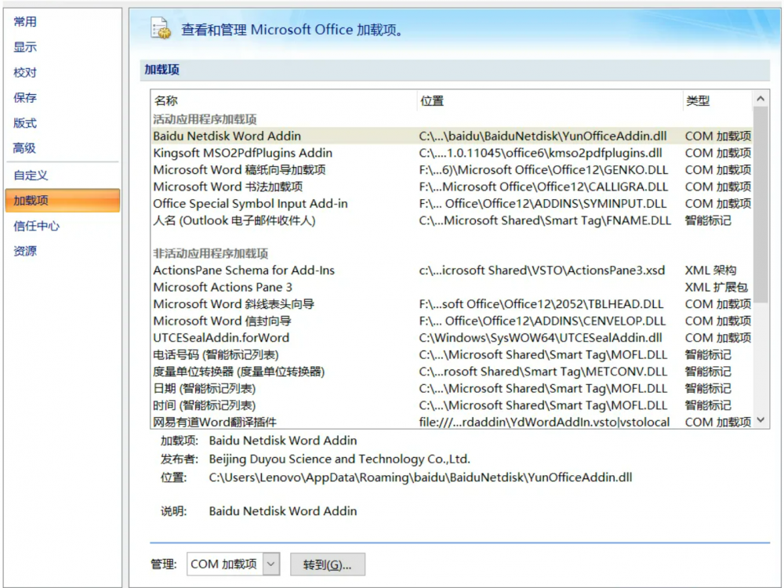
Task: Click the add-in list scroll down arrow
Action: [760, 420]
